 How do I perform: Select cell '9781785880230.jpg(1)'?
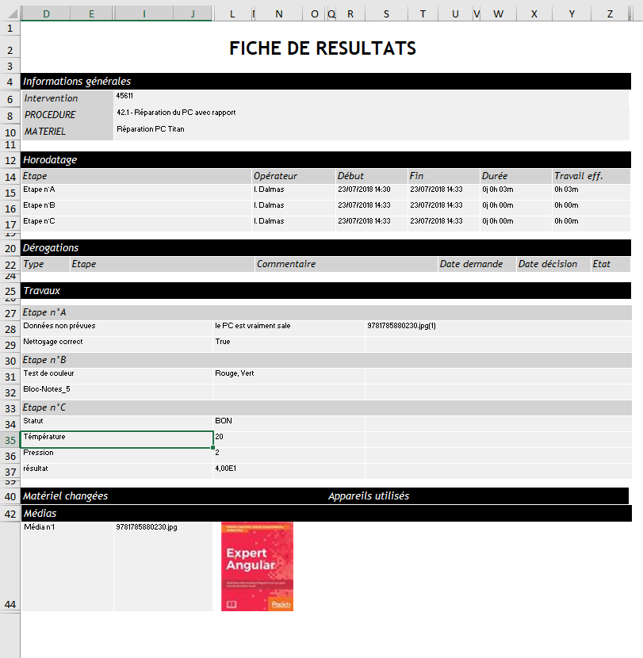click(498, 328)
